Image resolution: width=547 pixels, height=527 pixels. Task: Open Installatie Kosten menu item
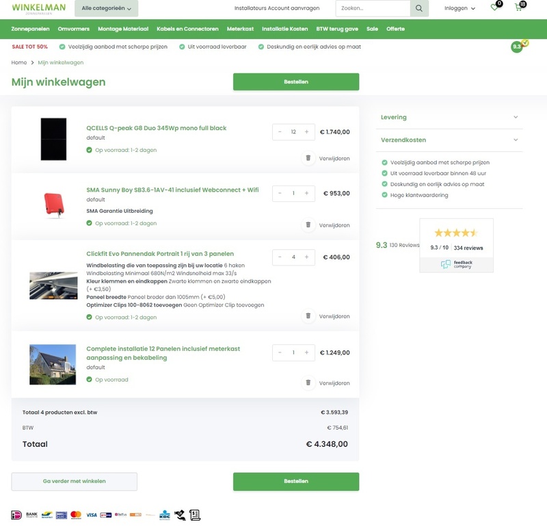click(284, 29)
